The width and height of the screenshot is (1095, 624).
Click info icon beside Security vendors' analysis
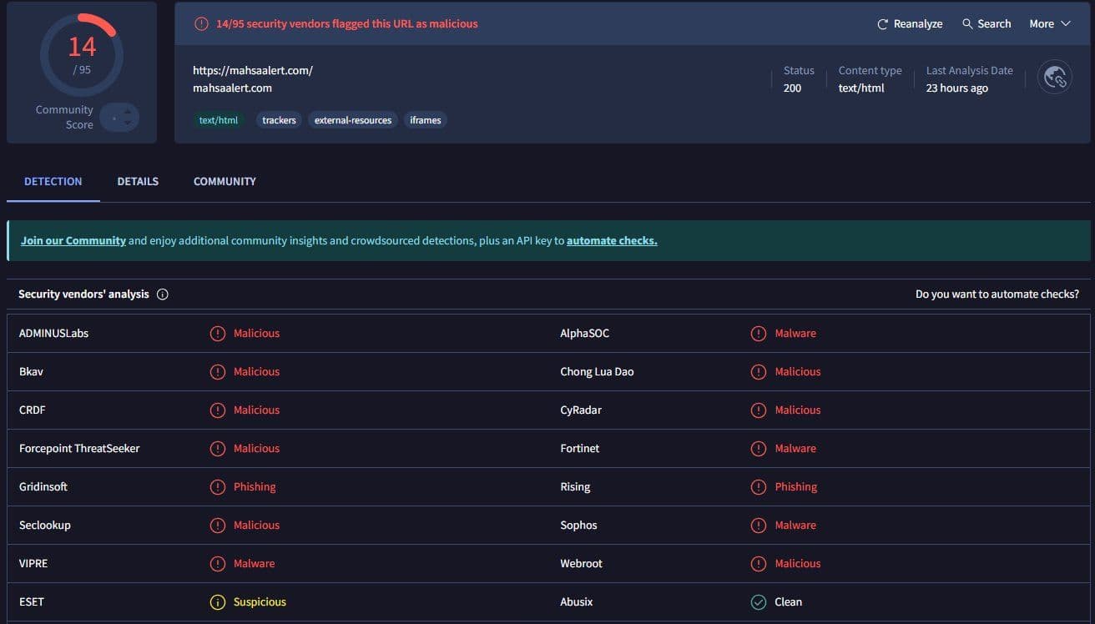click(x=163, y=294)
